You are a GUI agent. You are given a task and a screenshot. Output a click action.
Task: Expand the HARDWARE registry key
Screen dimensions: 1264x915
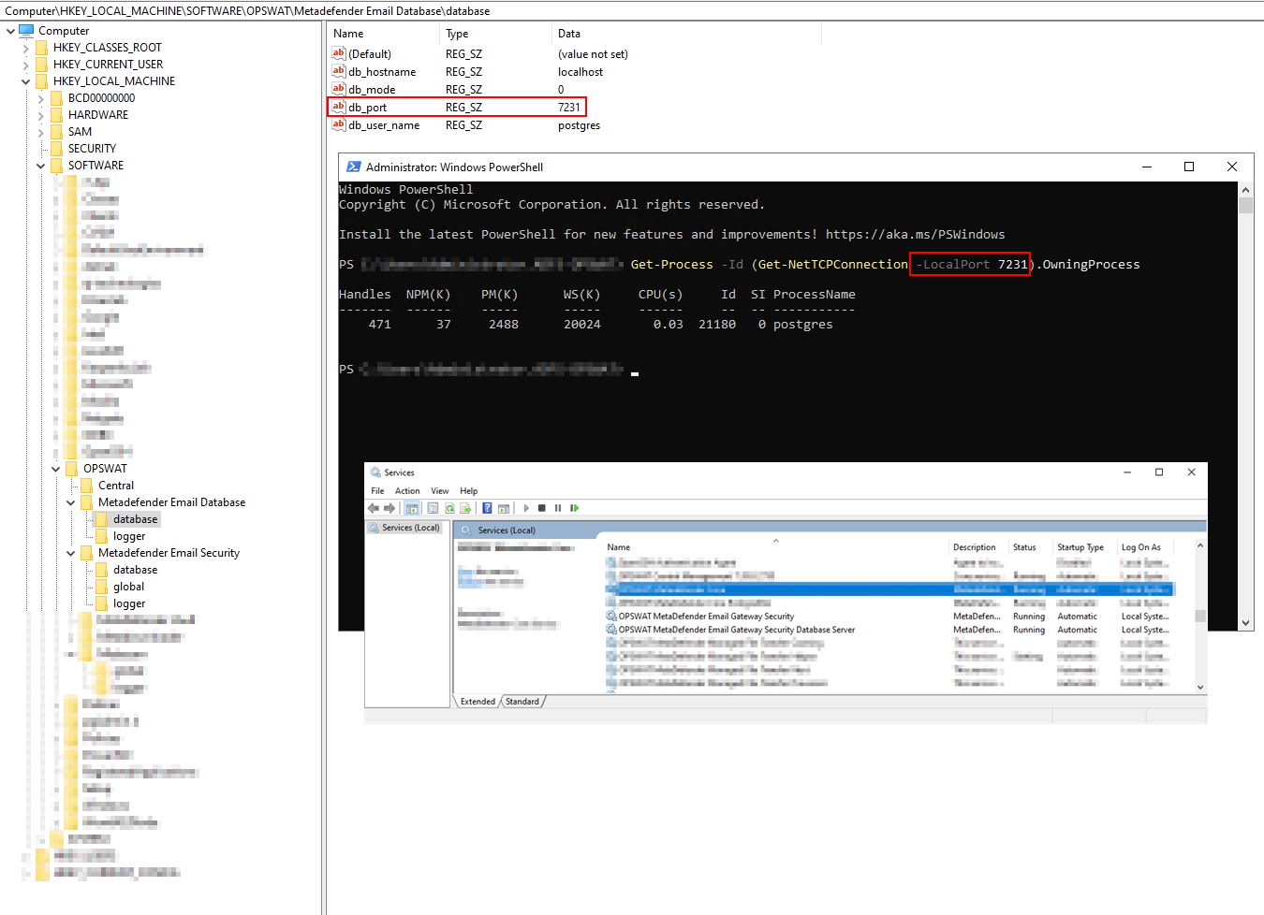click(41, 115)
